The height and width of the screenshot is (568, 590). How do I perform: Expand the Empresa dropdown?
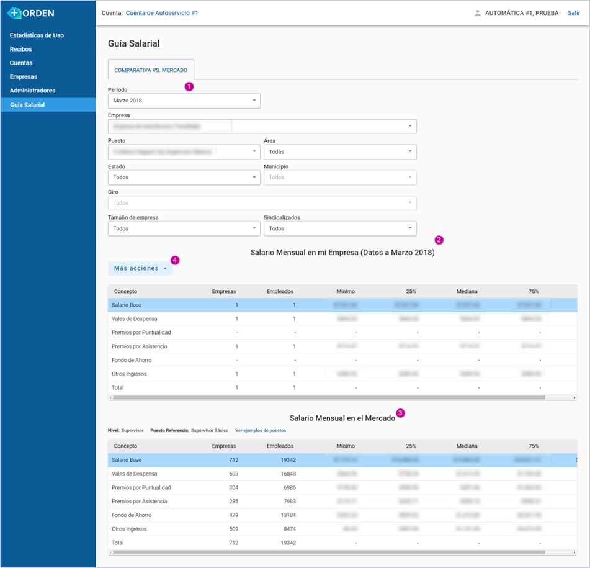coord(262,126)
